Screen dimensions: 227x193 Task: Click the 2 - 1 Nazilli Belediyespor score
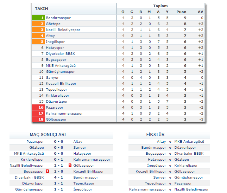click(x=58, y=165)
